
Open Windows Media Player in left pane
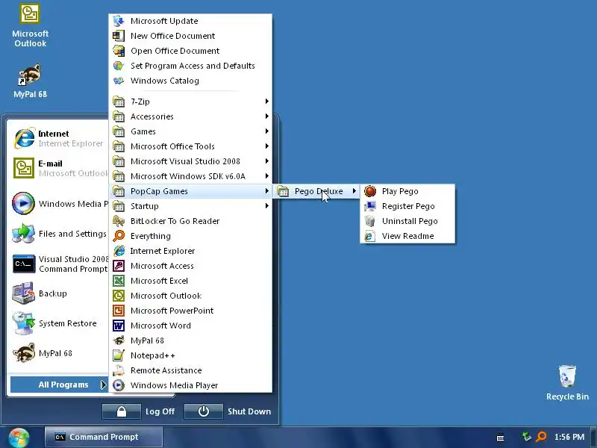pyautogui.click(x=59, y=203)
